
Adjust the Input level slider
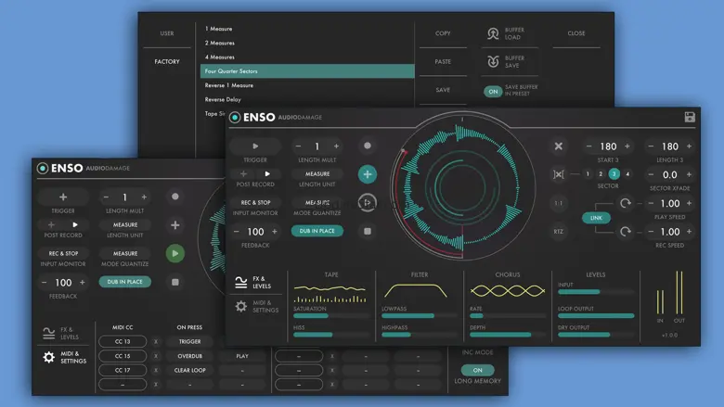tap(596, 292)
